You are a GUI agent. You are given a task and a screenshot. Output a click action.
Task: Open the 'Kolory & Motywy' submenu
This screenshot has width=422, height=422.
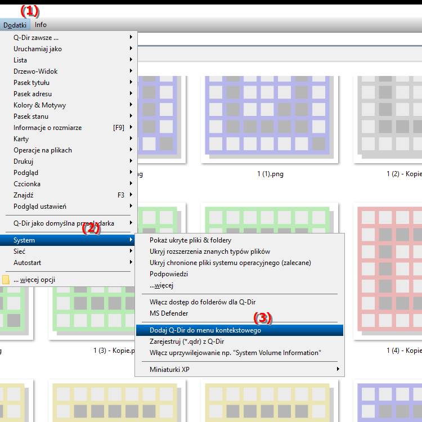[69, 105]
